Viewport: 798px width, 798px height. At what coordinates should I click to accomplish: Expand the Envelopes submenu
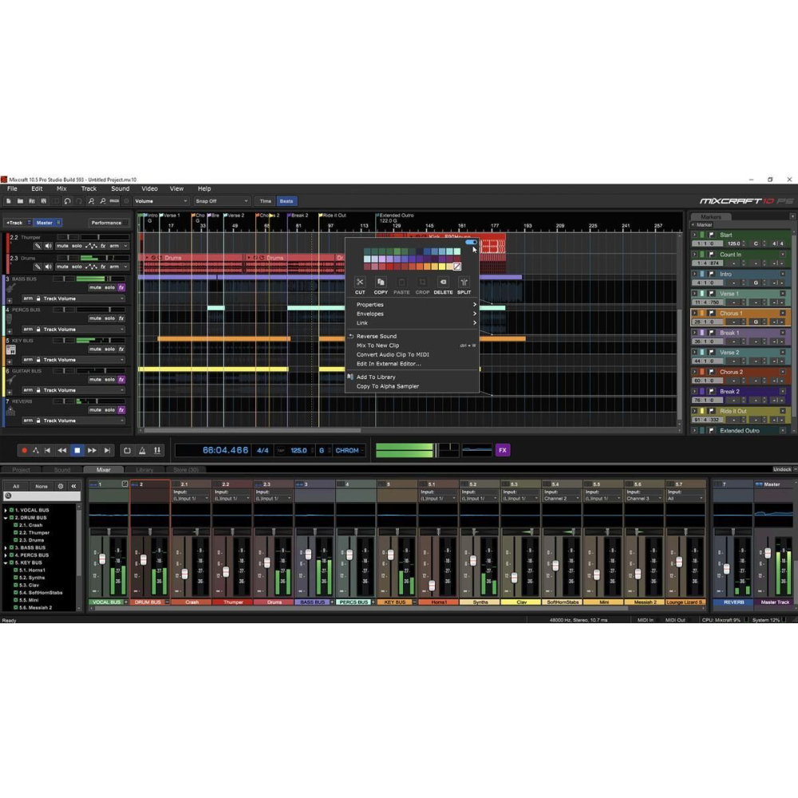[x=369, y=314]
